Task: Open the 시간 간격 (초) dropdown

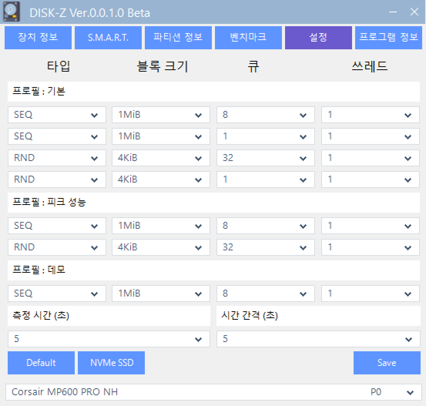Action: 319,339
